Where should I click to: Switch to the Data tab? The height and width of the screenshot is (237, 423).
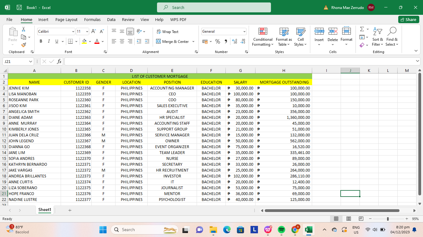tap(111, 19)
